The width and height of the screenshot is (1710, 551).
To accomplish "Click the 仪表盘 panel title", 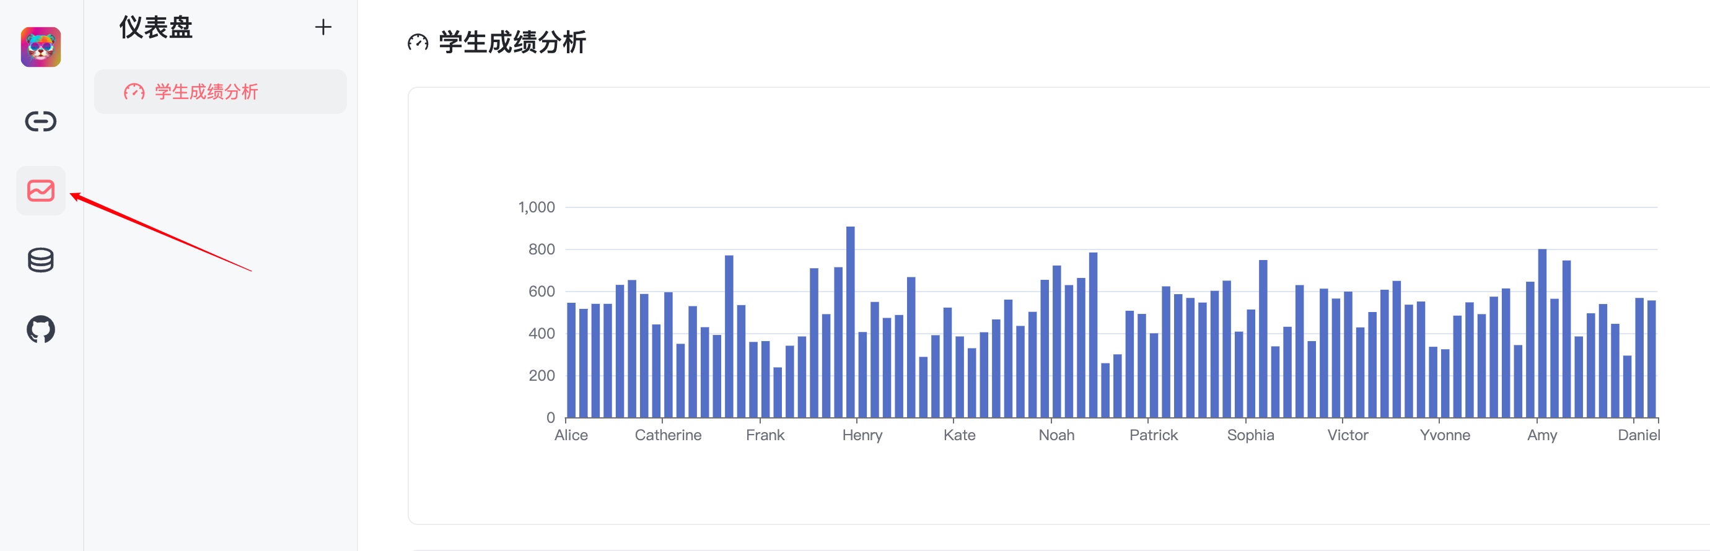I will click(156, 27).
